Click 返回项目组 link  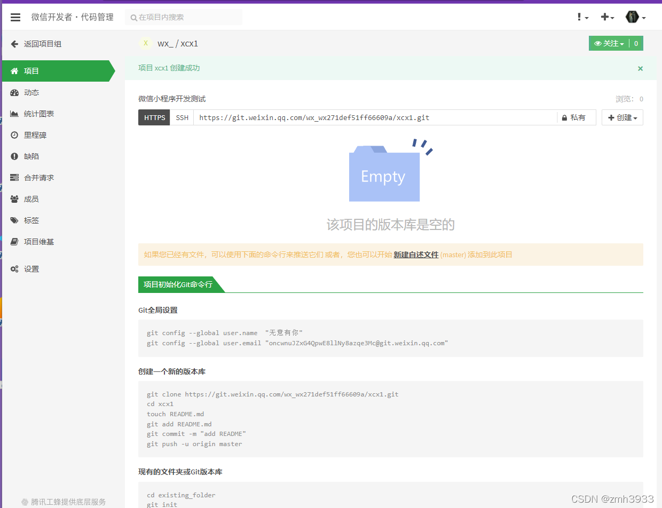click(x=43, y=44)
